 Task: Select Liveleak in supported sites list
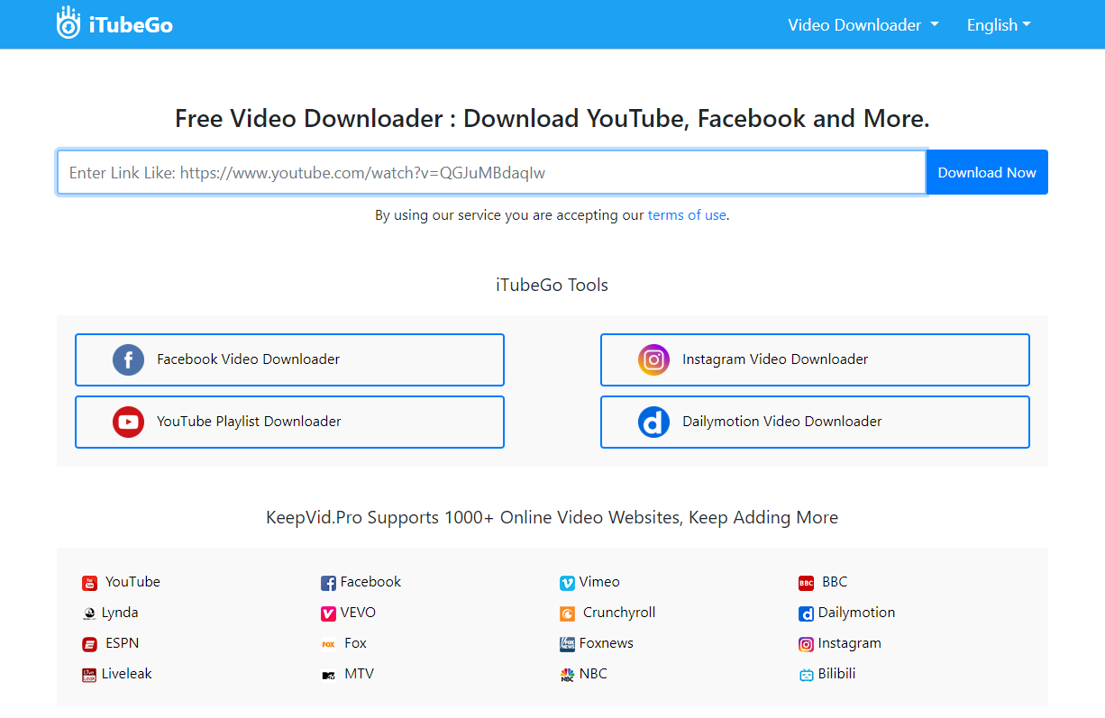(x=127, y=674)
